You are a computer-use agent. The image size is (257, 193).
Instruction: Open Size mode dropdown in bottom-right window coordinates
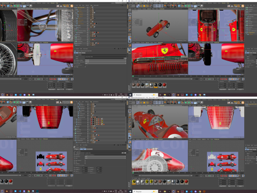231,186
